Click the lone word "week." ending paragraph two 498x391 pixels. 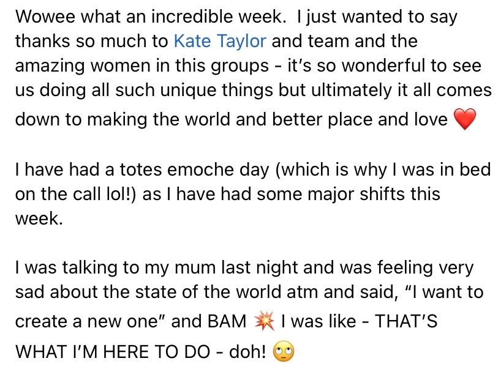tap(39, 218)
